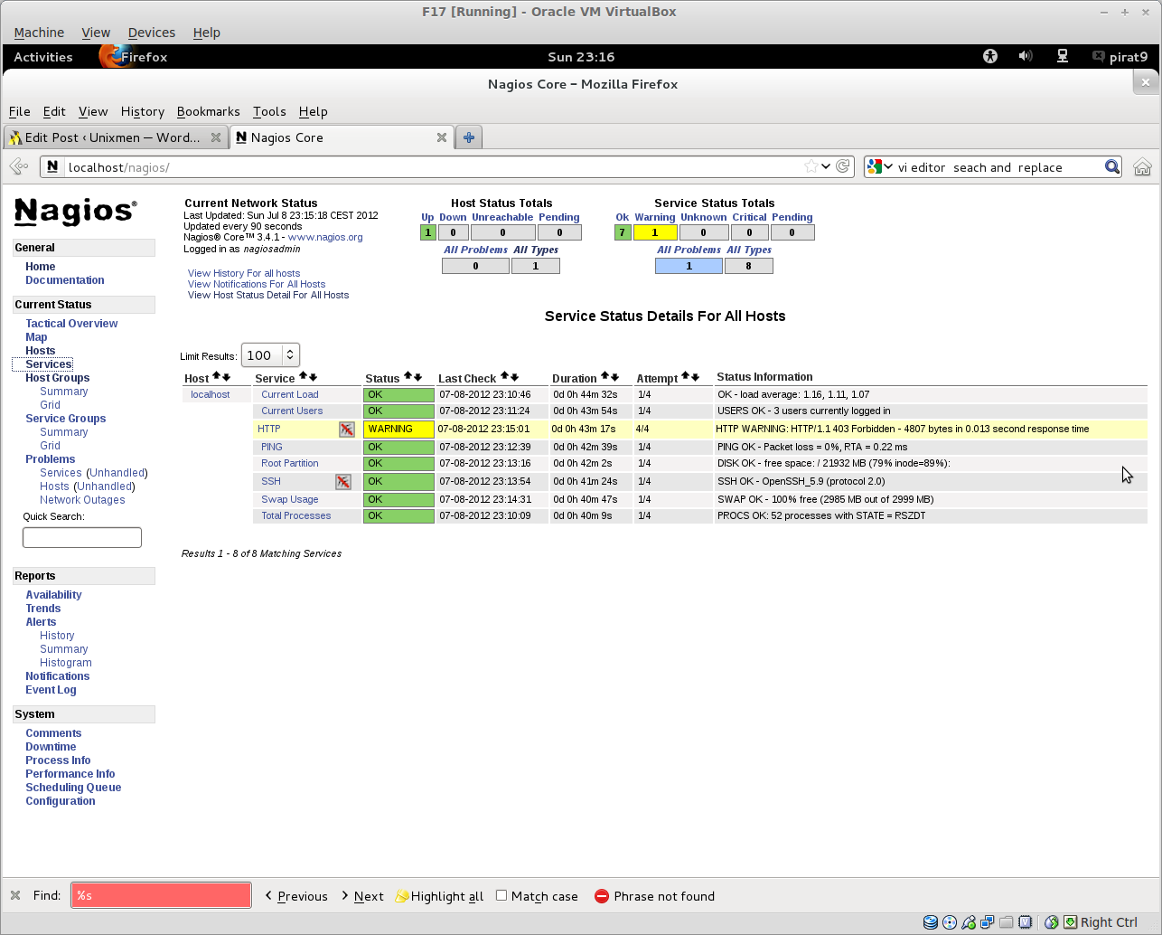Toggle Highlight all in find bar
This screenshot has width=1162, height=935.
[440, 896]
